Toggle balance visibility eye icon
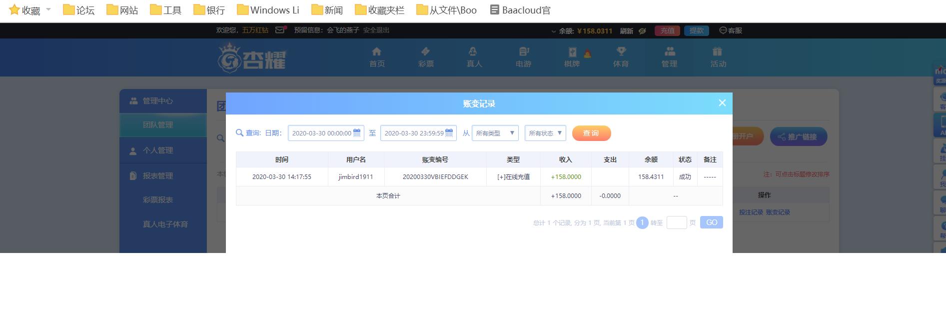 click(643, 31)
